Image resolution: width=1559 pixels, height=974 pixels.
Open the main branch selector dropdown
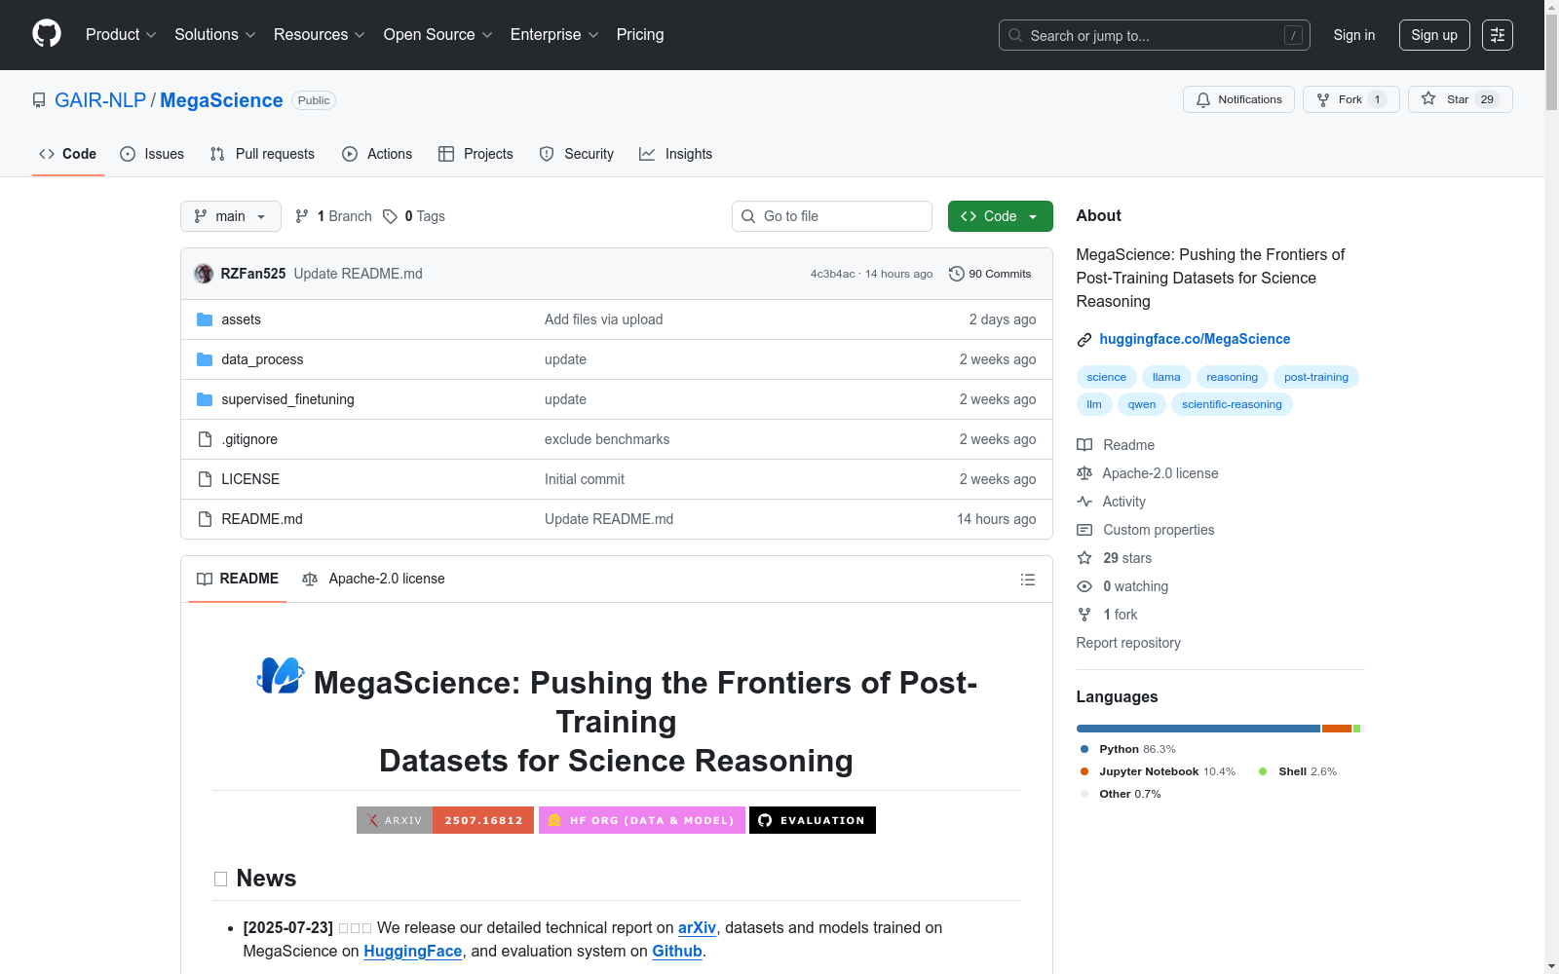(x=231, y=216)
